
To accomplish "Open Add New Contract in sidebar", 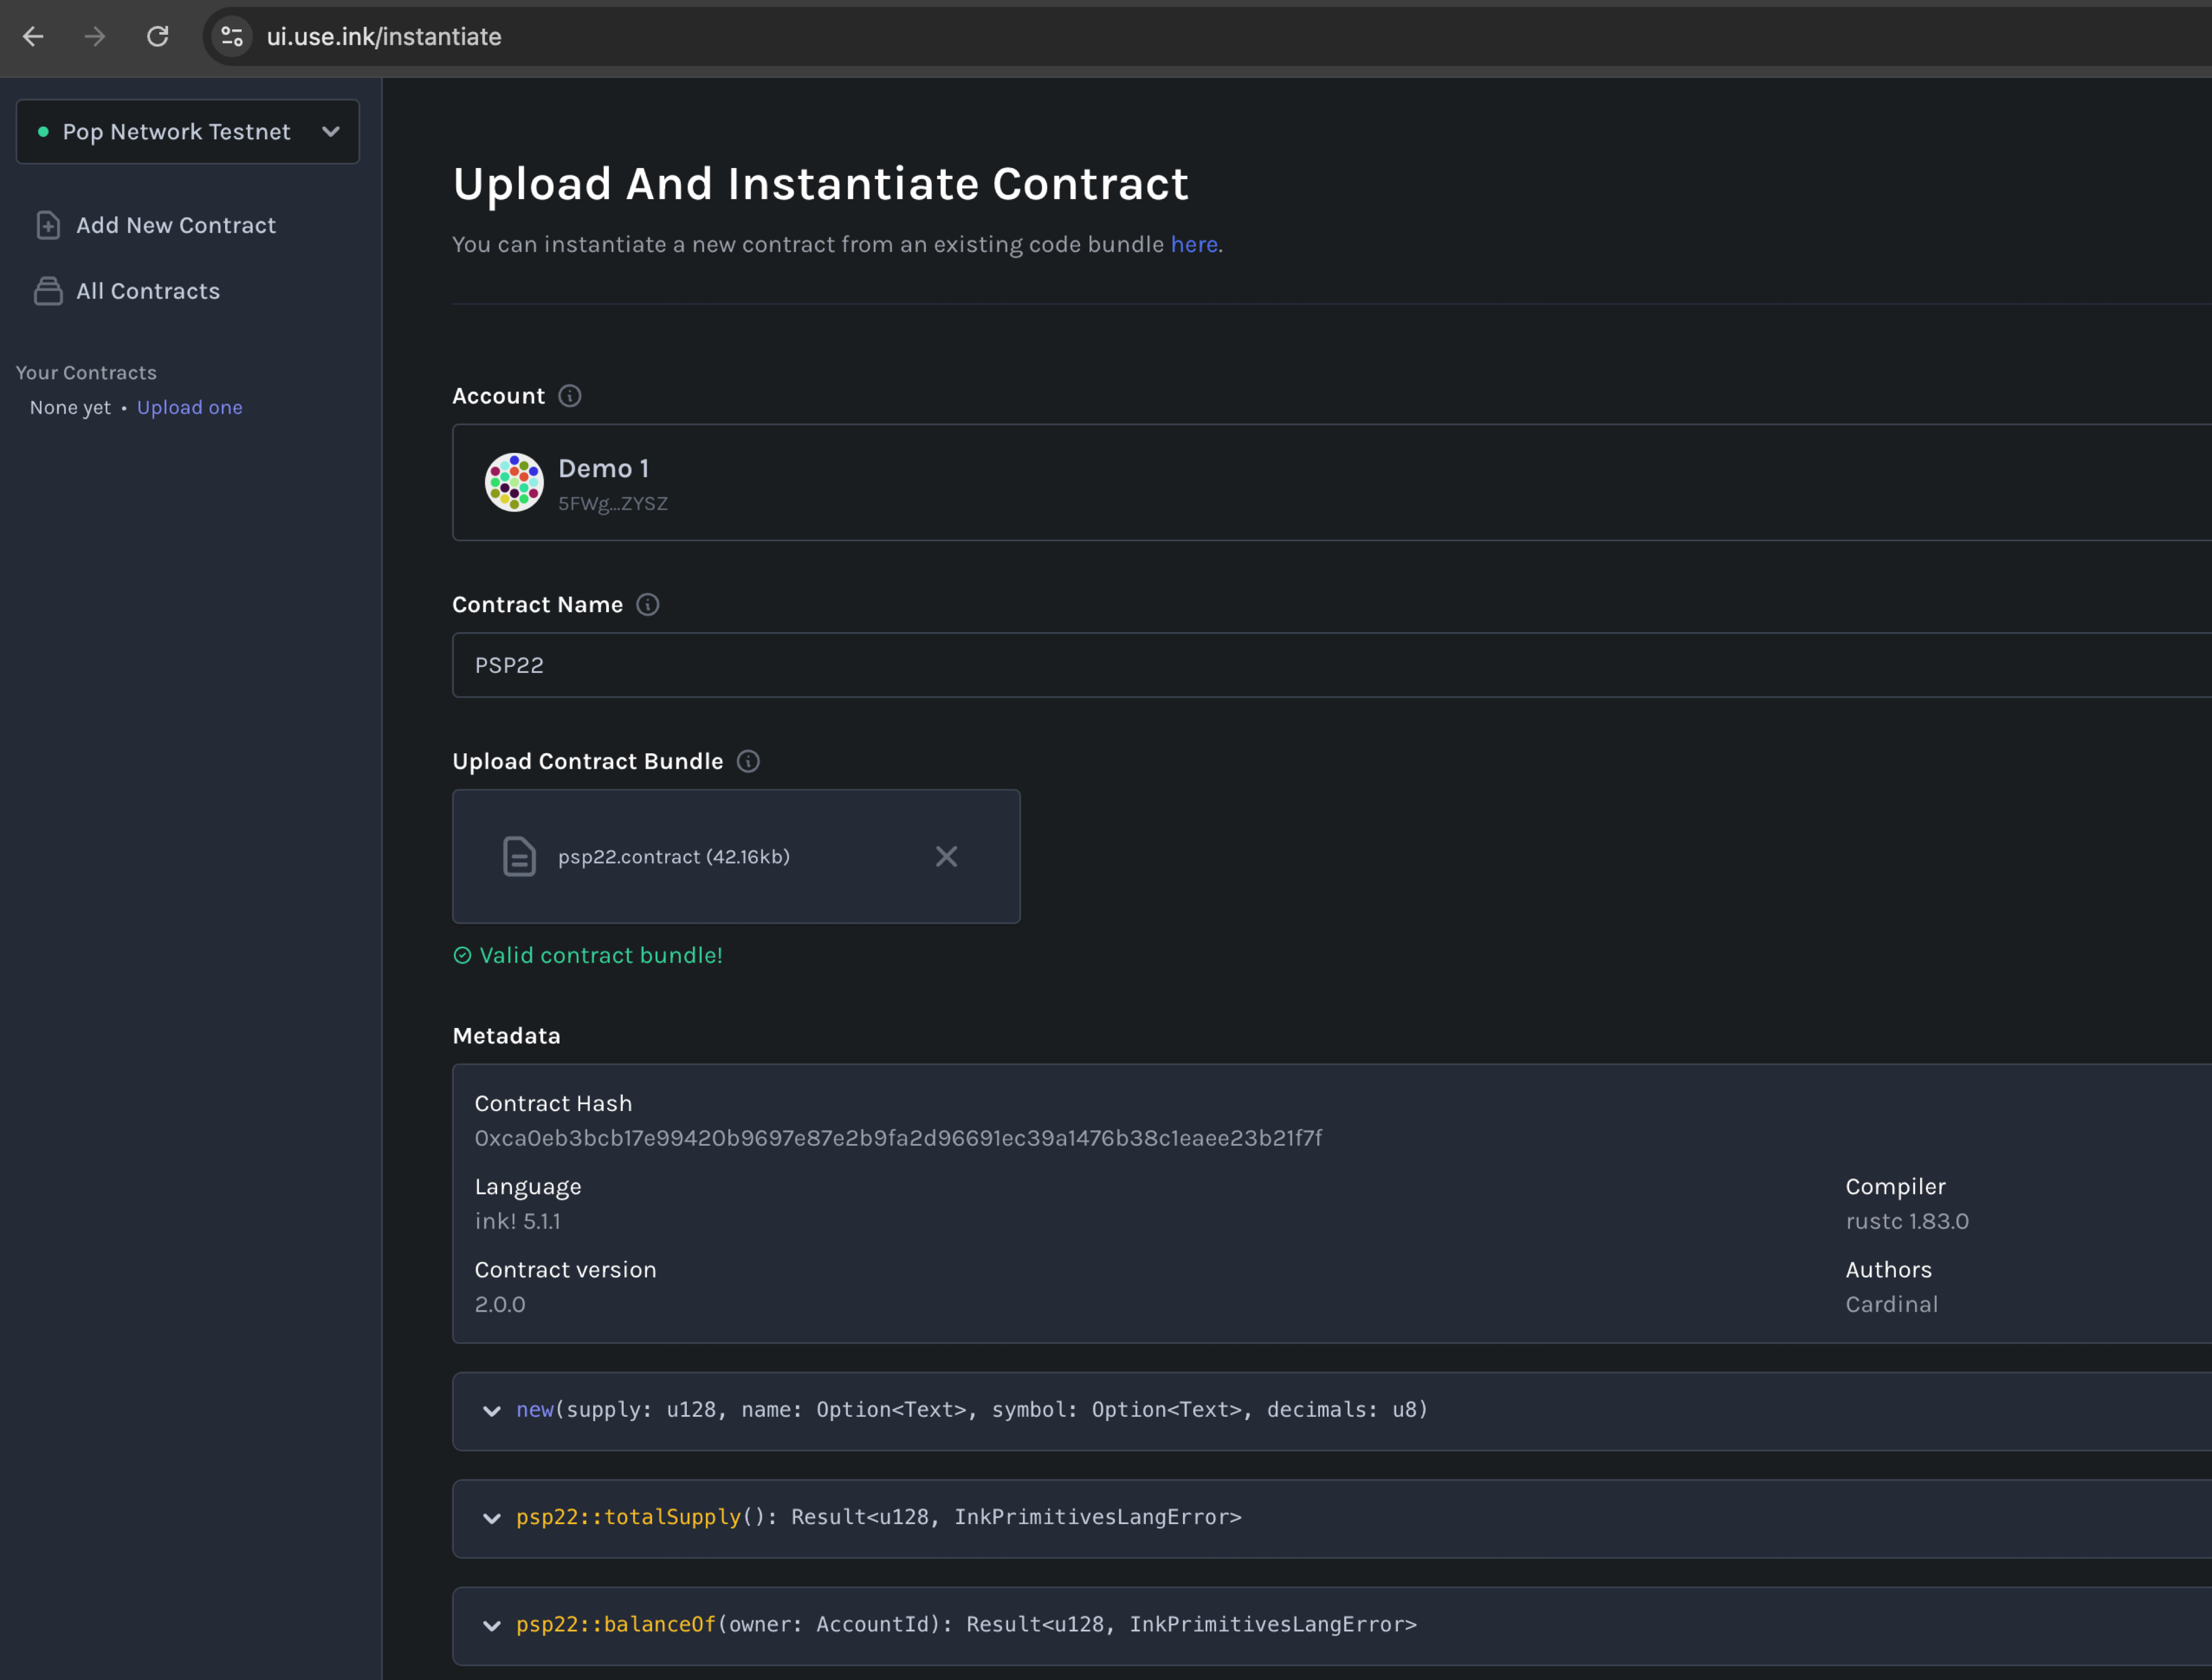I will click(x=175, y=226).
